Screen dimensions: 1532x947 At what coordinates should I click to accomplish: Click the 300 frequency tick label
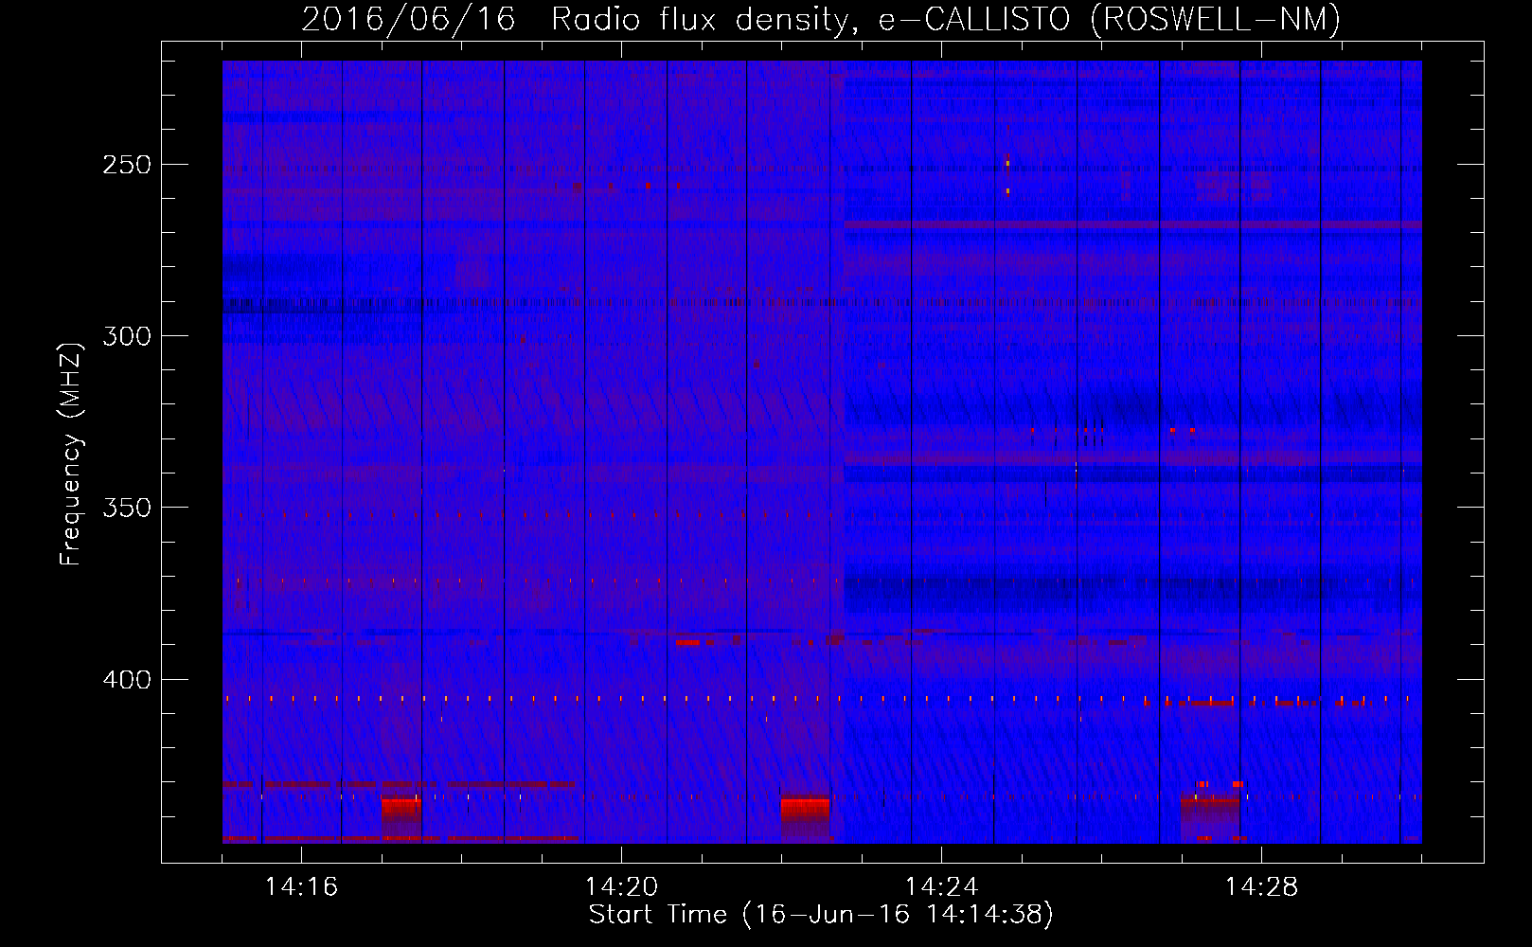tap(127, 336)
